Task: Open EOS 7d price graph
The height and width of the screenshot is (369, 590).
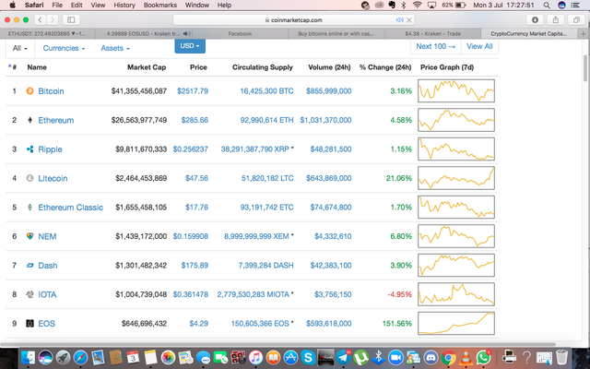Action: [x=456, y=324]
